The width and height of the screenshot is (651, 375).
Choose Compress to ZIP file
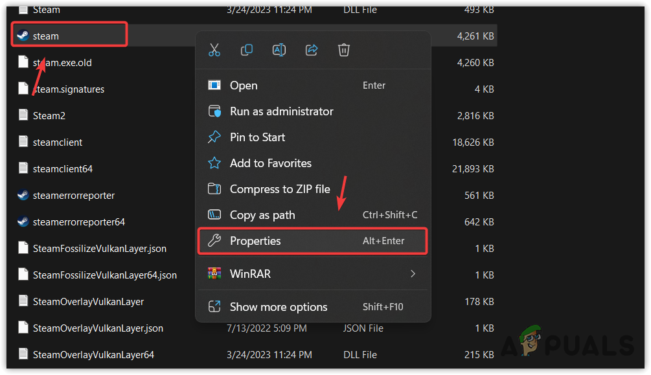tap(313, 189)
